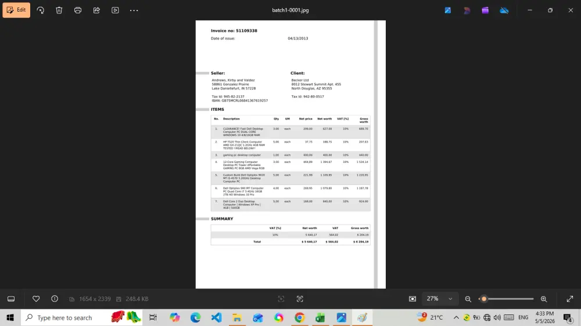This screenshot has width=581, height=326.
Task: Click the visual search icon in the bottom bar
Action: click(281, 299)
